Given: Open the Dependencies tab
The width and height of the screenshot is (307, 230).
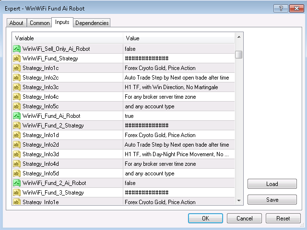Looking at the screenshot, I should [92, 23].
